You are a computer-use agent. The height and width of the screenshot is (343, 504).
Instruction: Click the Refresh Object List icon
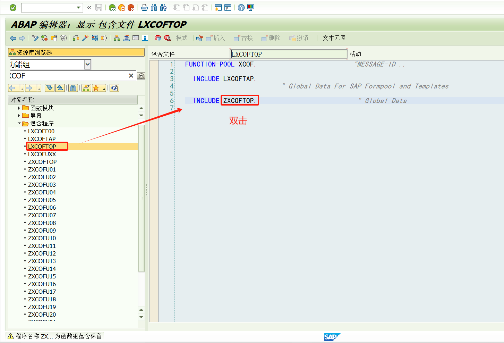click(x=114, y=88)
